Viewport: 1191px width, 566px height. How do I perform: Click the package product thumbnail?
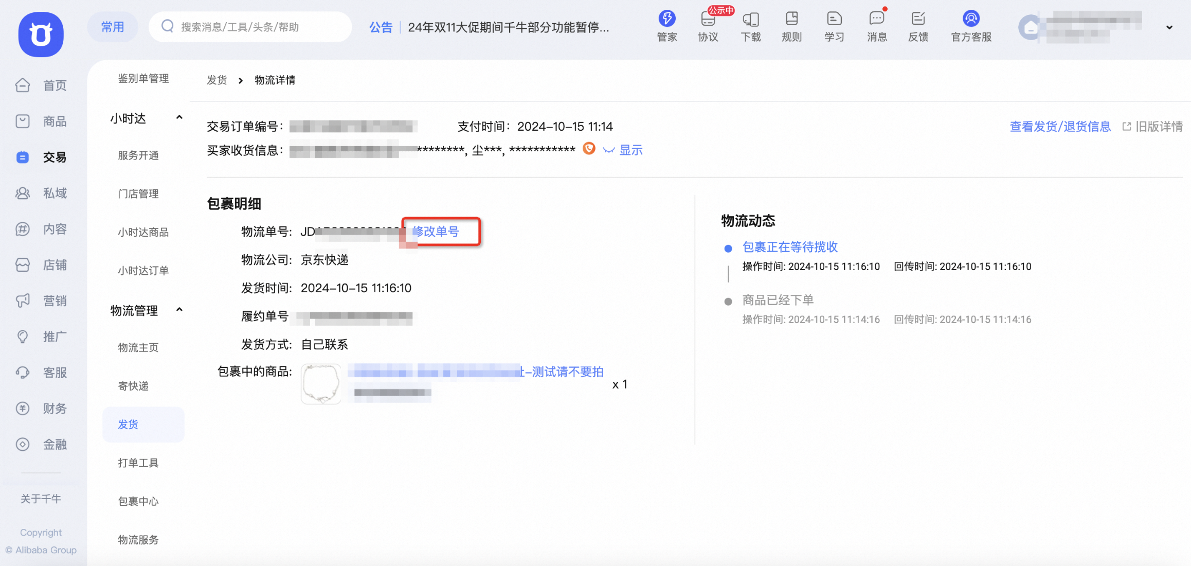321,384
